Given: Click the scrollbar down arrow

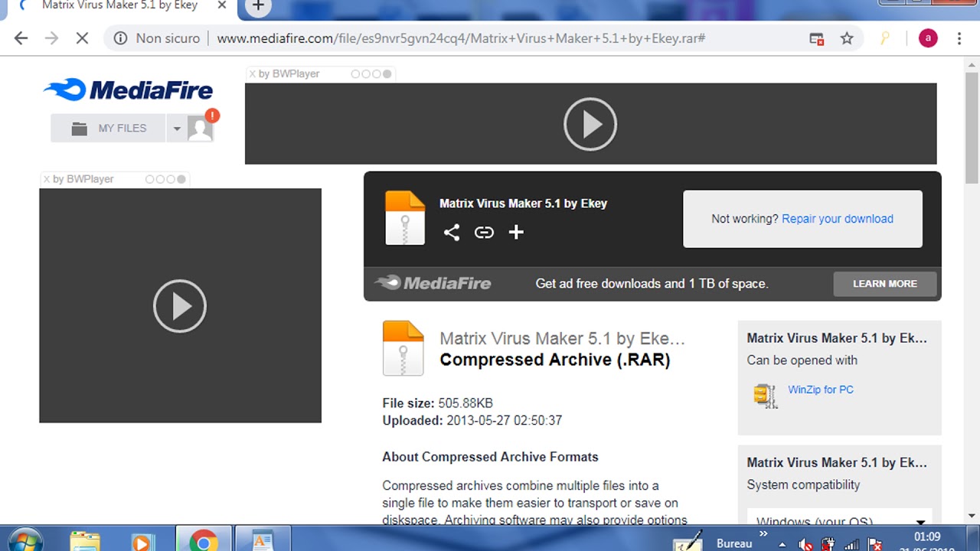Looking at the screenshot, I should click(972, 516).
